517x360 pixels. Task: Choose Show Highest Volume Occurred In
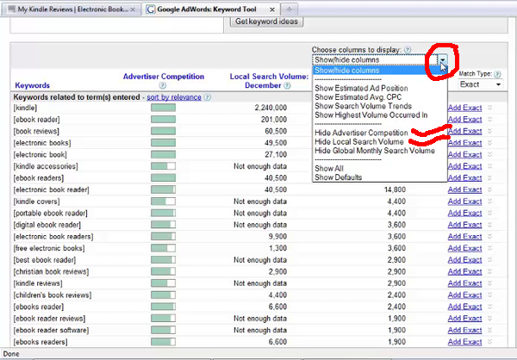click(371, 115)
